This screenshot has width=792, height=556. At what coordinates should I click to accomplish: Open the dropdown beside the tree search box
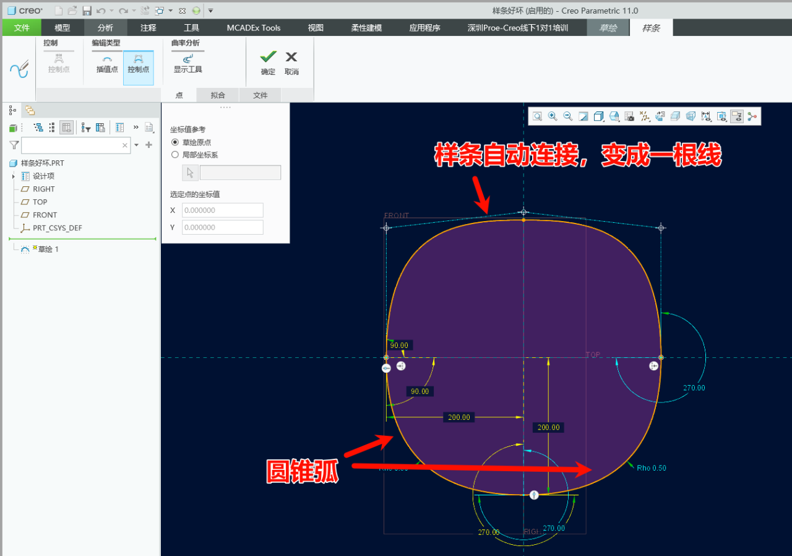[x=137, y=145]
